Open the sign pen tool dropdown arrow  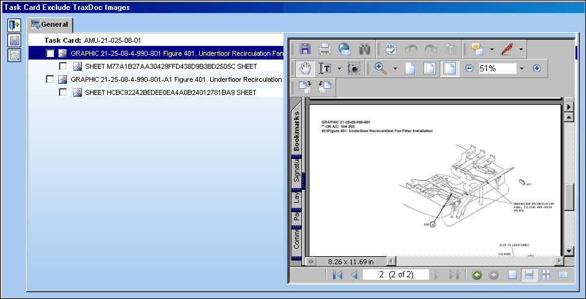click(x=521, y=50)
